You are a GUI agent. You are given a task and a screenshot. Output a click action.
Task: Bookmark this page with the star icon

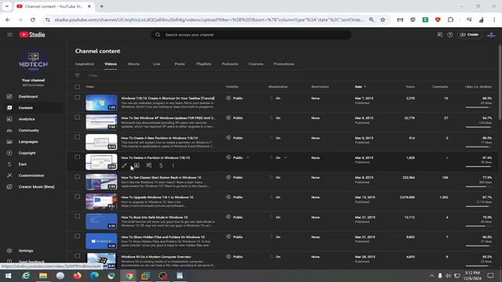[x=383, y=20]
